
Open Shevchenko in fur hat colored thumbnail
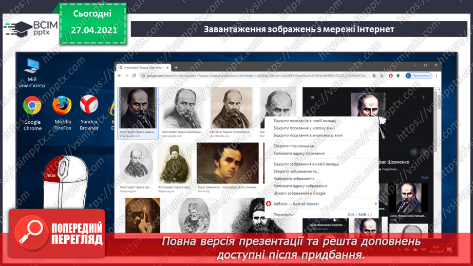click(175, 163)
